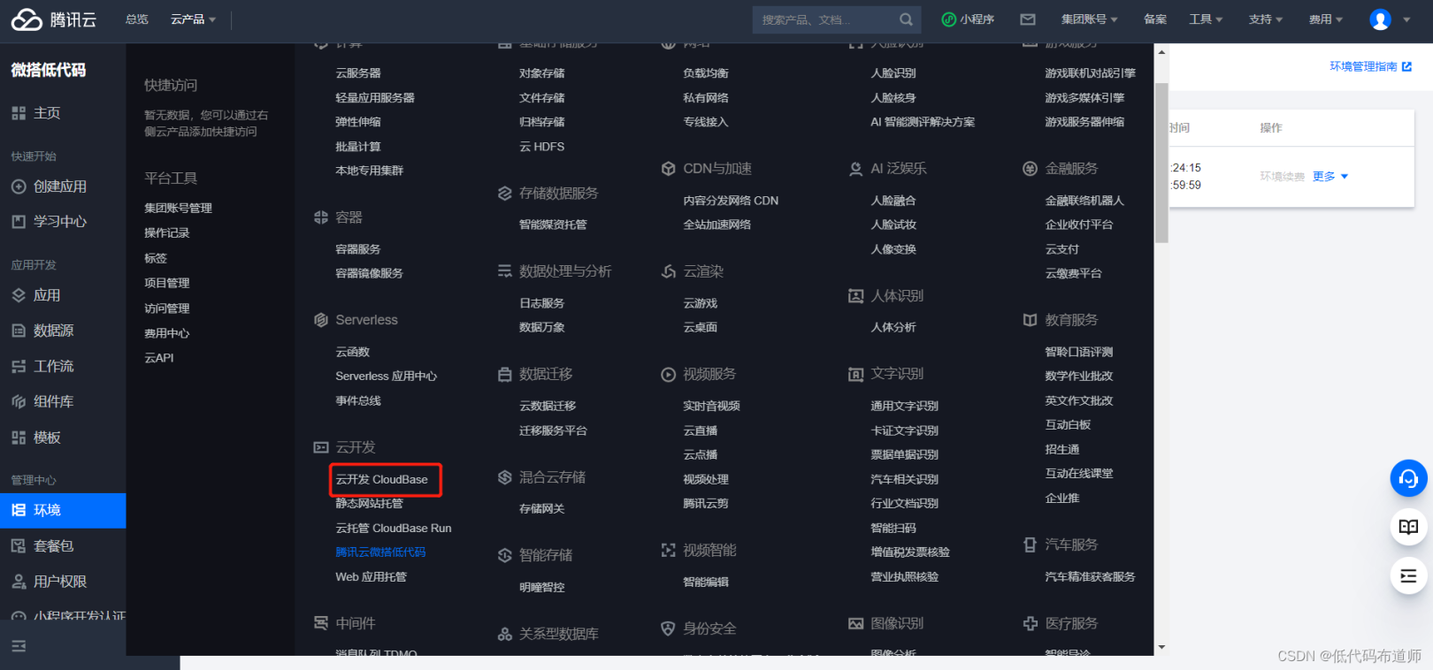This screenshot has width=1433, height=670.
Task: Click the Tencent Cloud logo
Action: click(53, 19)
